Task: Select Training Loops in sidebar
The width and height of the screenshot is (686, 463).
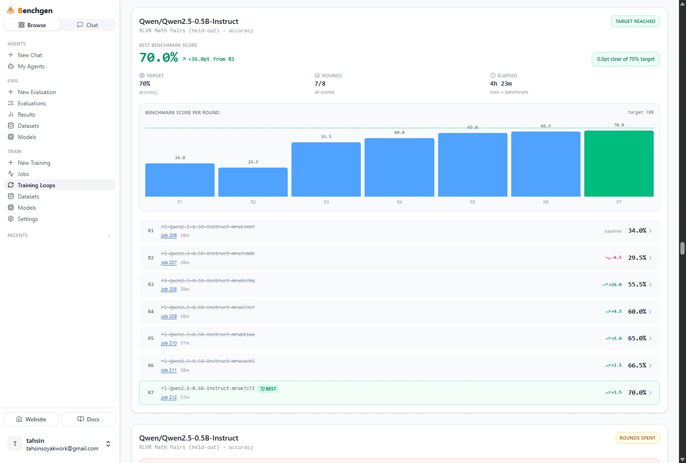Action: (60, 185)
